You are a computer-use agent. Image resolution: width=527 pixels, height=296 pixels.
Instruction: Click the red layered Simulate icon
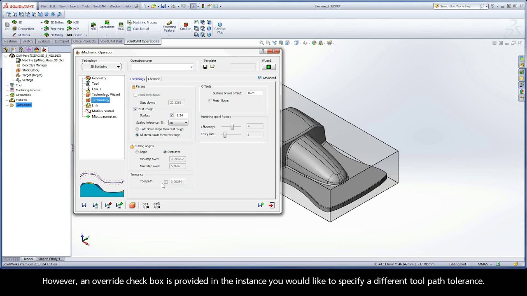tap(132, 205)
